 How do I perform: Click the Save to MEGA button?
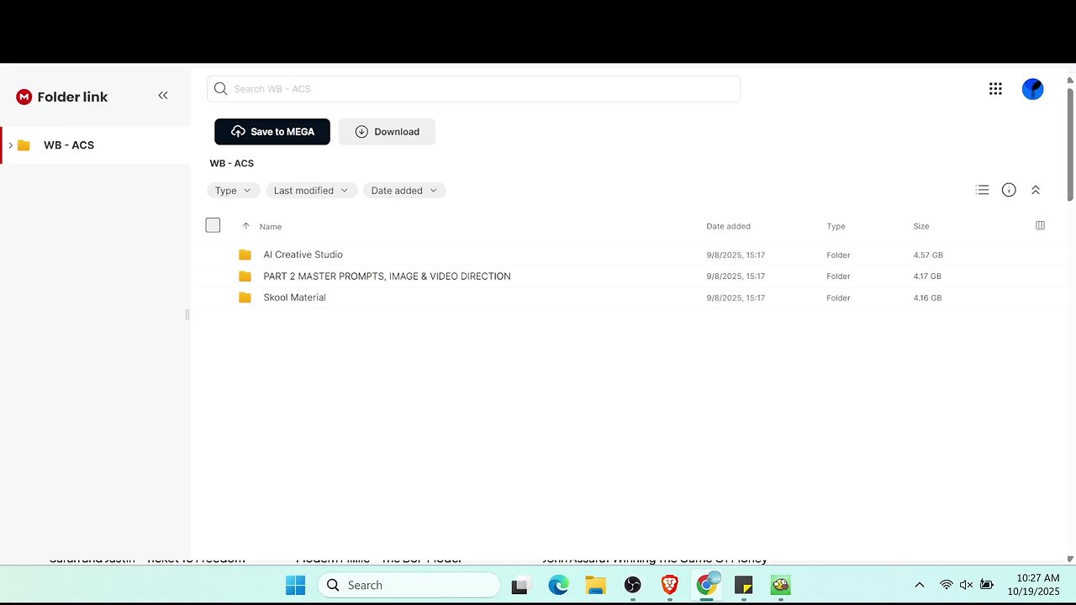(x=272, y=132)
